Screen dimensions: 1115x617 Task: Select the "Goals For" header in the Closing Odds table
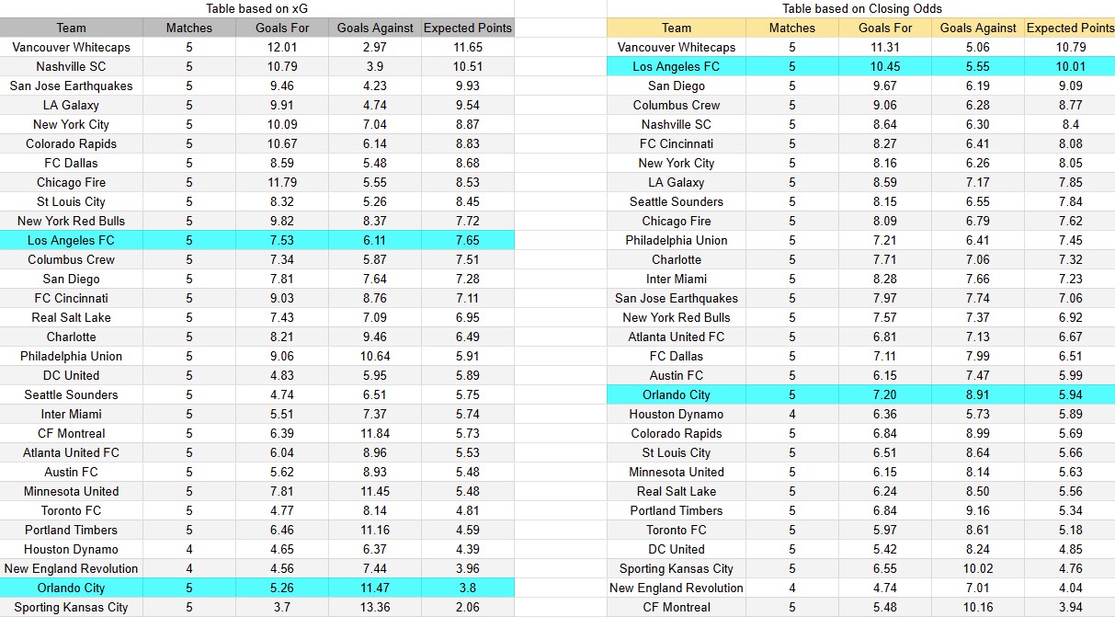point(882,28)
